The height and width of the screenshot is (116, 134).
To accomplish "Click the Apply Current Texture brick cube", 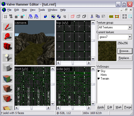I will (8, 89).
